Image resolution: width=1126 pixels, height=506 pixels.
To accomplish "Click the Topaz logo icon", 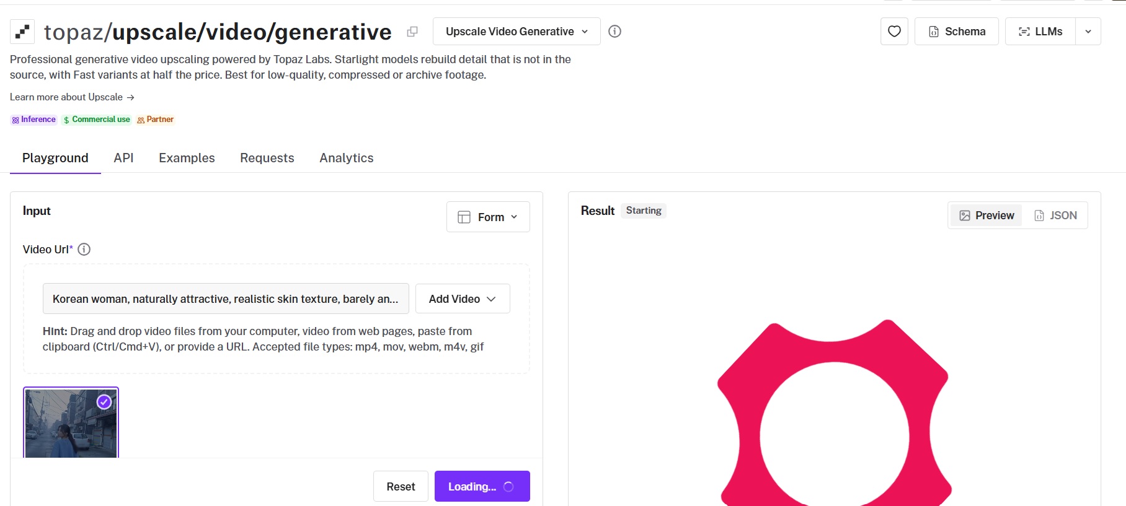I will 22,32.
